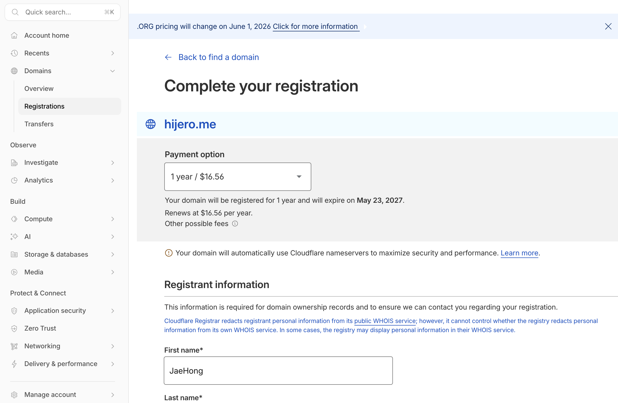Image resolution: width=618 pixels, height=403 pixels.
Task: Click the Account home house icon
Action: (14, 35)
